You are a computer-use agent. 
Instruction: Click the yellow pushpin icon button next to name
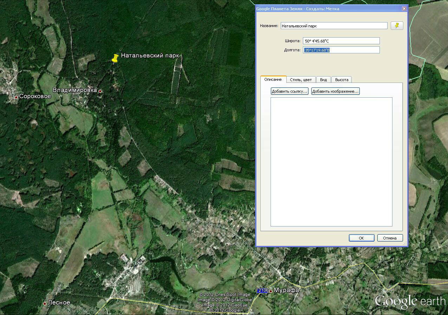click(397, 26)
